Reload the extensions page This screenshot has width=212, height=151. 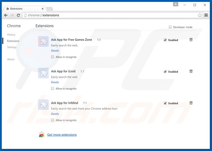tap(19, 15)
